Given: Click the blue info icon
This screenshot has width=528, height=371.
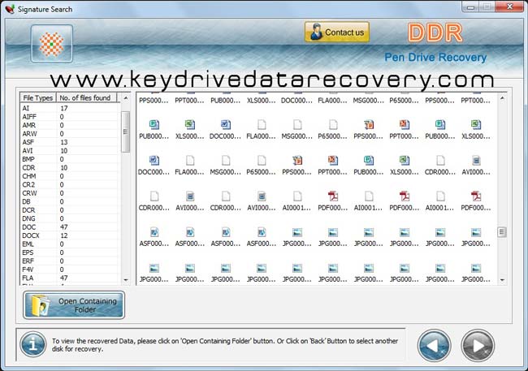Looking at the screenshot, I should [32, 344].
